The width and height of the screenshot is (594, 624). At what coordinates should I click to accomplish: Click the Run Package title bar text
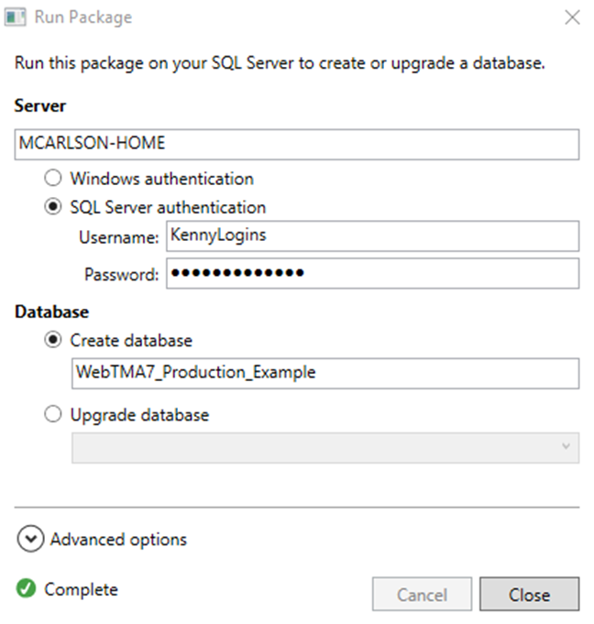(x=83, y=17)
